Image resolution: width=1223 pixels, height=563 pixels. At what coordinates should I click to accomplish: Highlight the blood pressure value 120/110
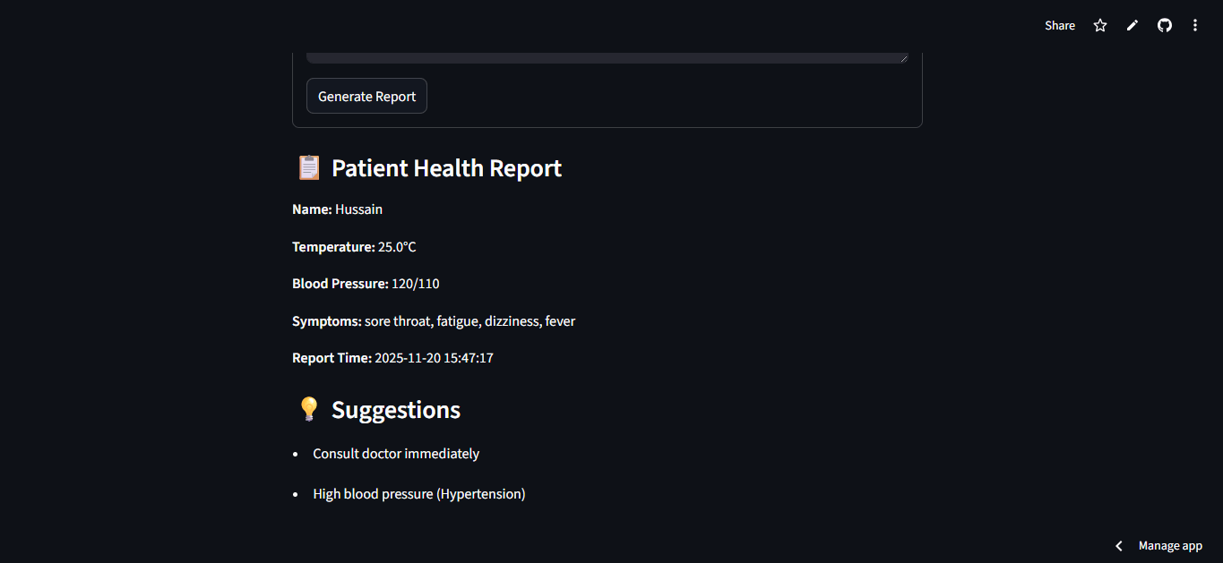[x=415, y=283]
